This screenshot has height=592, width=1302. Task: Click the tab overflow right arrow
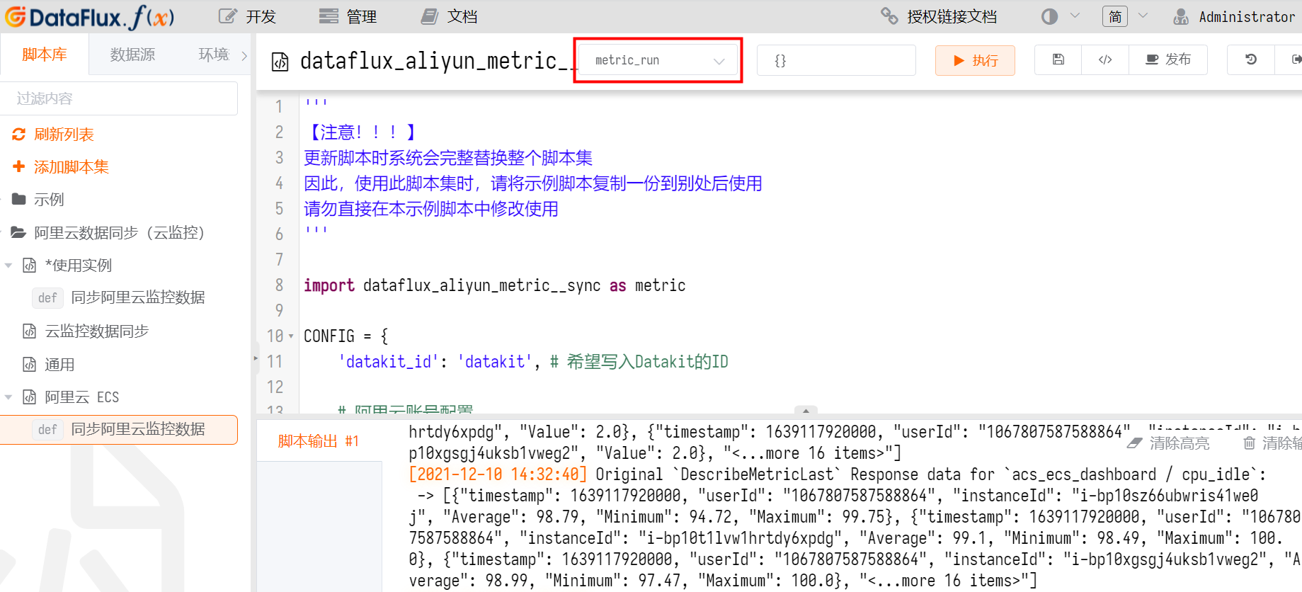pos(244,55)
